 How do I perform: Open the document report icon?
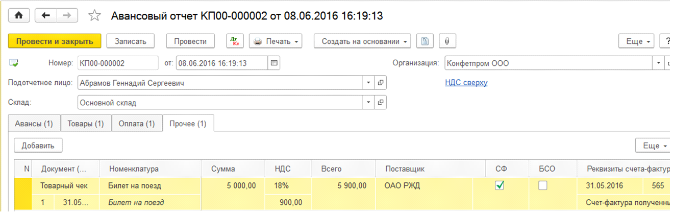tap(425, 41)
